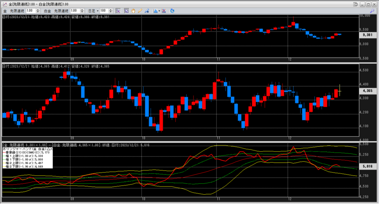
Task: Click yellow 幅2上限 color line sample
Action: tap(4, 163)
